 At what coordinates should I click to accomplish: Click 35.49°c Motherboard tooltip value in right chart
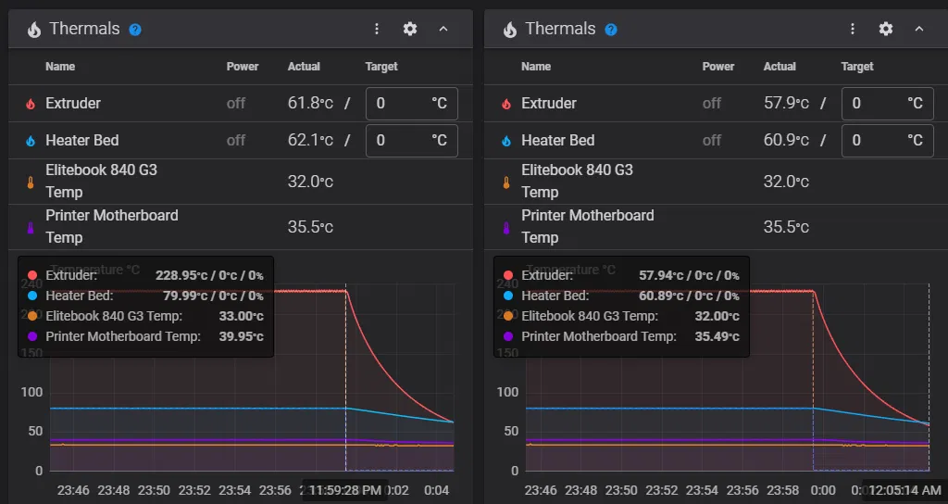717,336
